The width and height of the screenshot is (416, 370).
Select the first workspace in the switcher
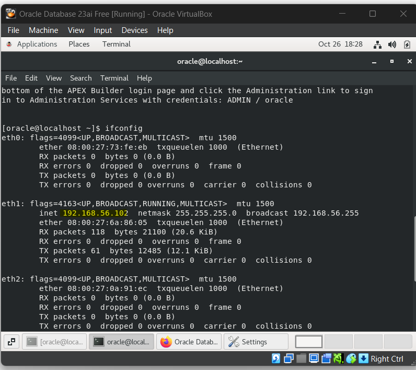309,342
